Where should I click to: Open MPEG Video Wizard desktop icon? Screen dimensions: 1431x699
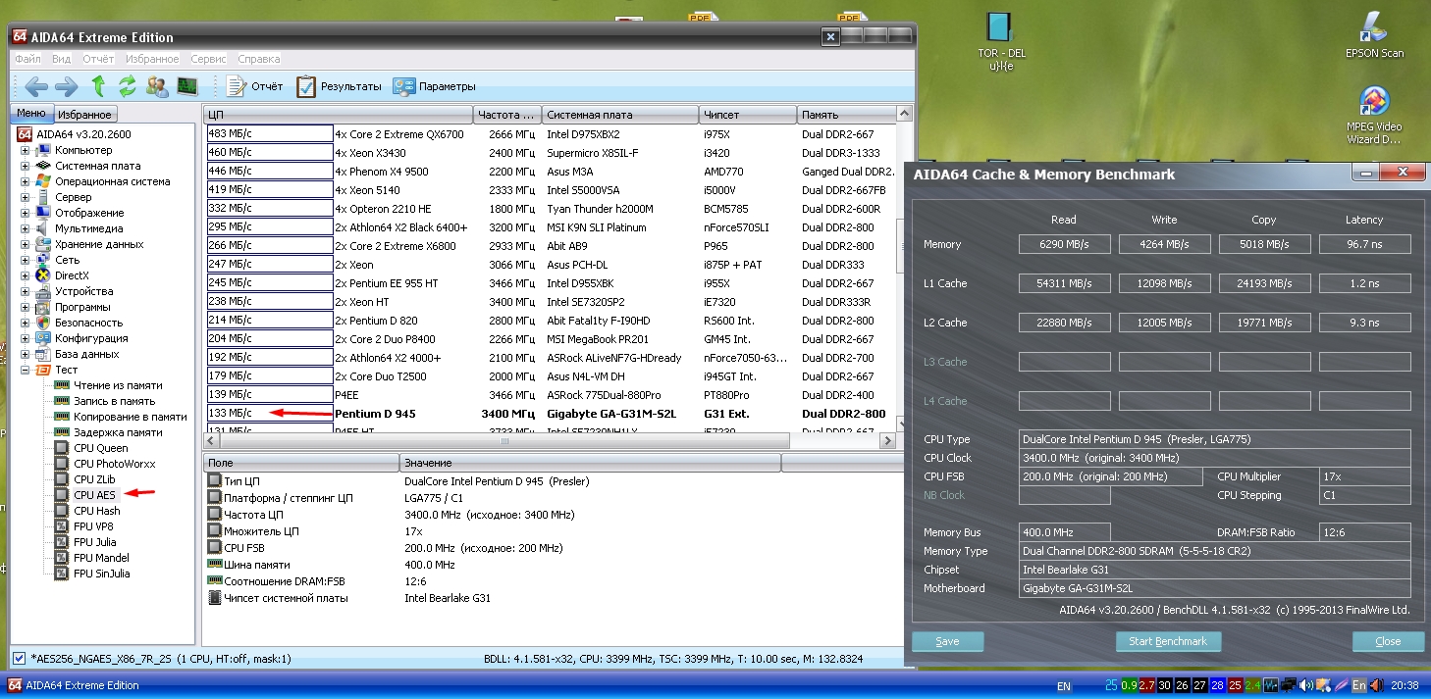click(x=1374, y=116)
